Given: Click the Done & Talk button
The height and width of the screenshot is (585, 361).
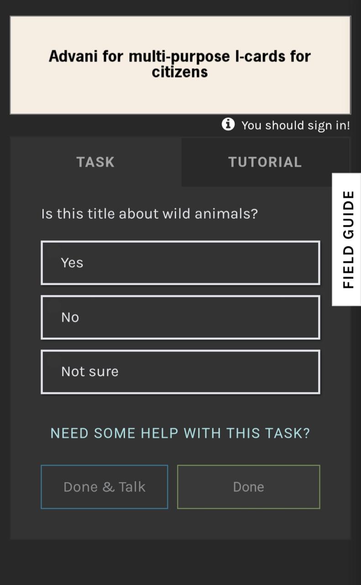Looking at the screenshot, I should coord(105,487).
